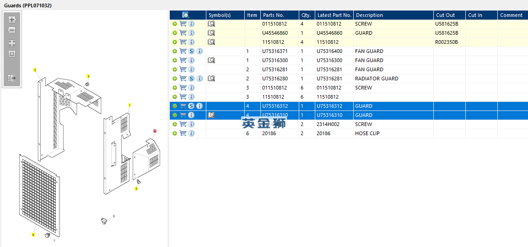Screen dimensions: 528x247
Task: Click the search icon in table header
Action: point(186,15)
